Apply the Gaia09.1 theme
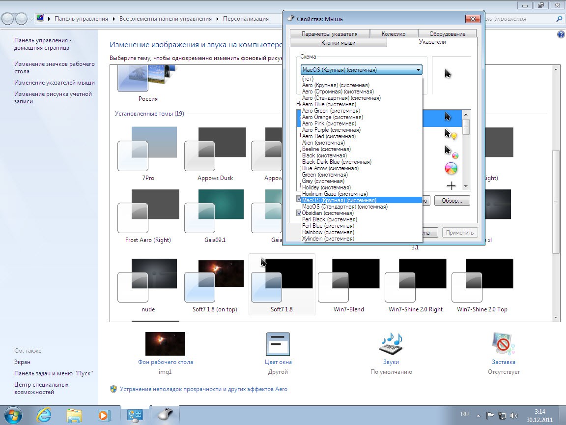 215,216
